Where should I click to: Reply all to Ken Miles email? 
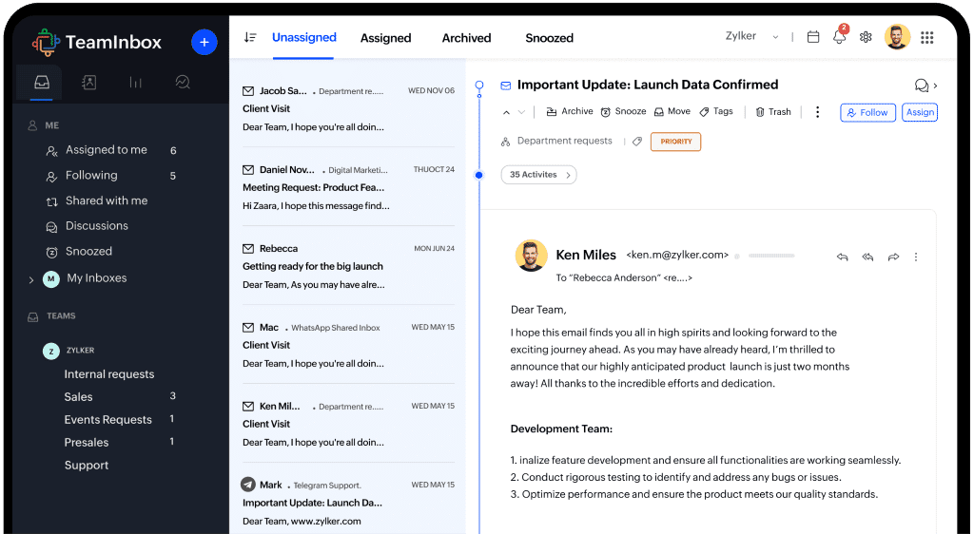pos(867,257)
